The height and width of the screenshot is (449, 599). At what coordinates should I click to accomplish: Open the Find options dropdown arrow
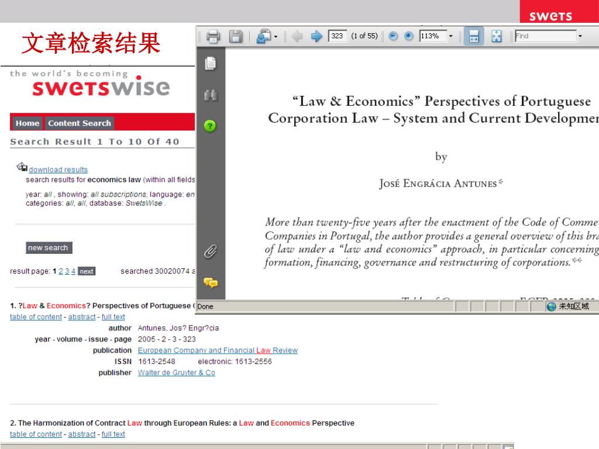[580, 36]
